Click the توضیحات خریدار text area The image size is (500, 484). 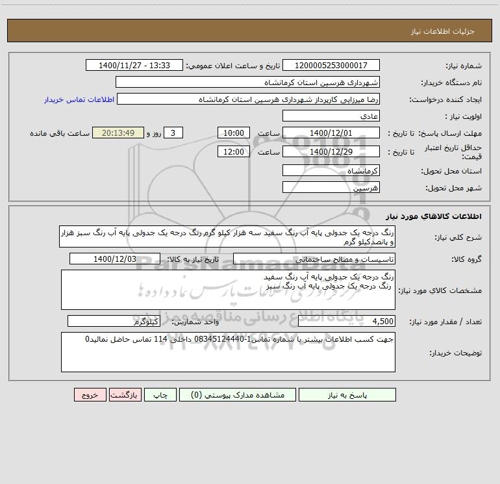228,352
